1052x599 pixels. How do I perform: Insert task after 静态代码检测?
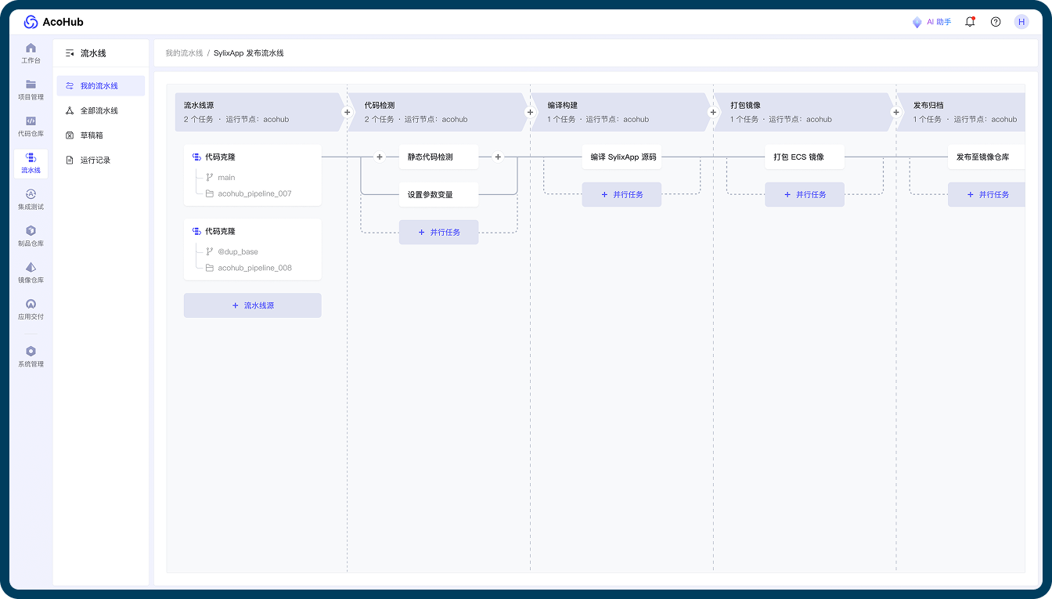click(498, 157)
